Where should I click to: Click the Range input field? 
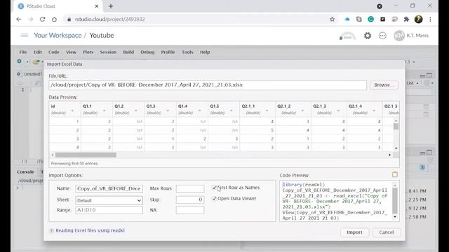(x=109, y=210)
